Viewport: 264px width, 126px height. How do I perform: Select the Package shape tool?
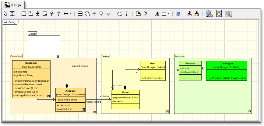tap(31, 14)
